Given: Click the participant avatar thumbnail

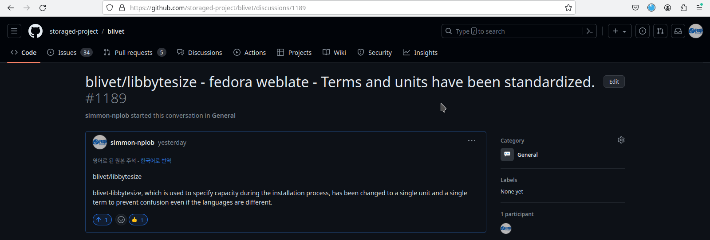Looking at the screenshot, I should pyautogui.click(x=506, y=228).
